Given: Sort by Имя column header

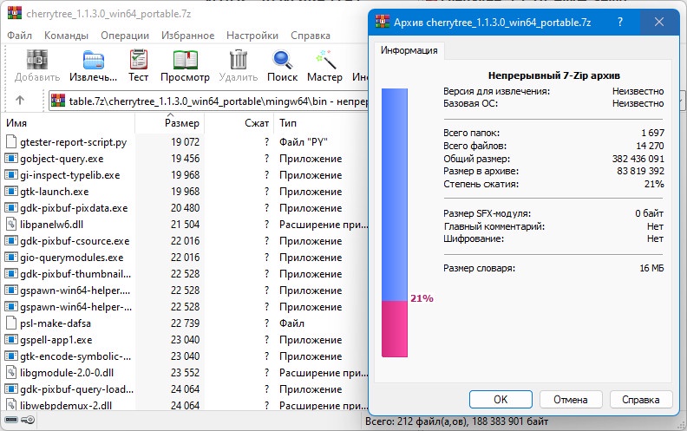Looking at the screenshot, I should (68, 123).
